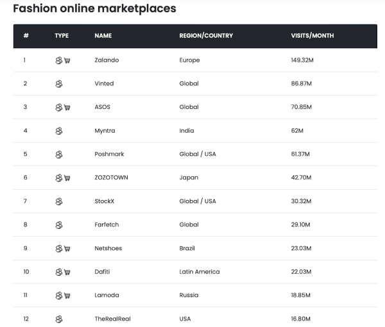Viewport: 385px width, 327px height.
Task: Sort by the VISITS/MONTH column header
Action: click(312, 36)
